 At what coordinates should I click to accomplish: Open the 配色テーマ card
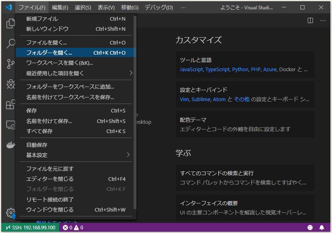point(245,125)
